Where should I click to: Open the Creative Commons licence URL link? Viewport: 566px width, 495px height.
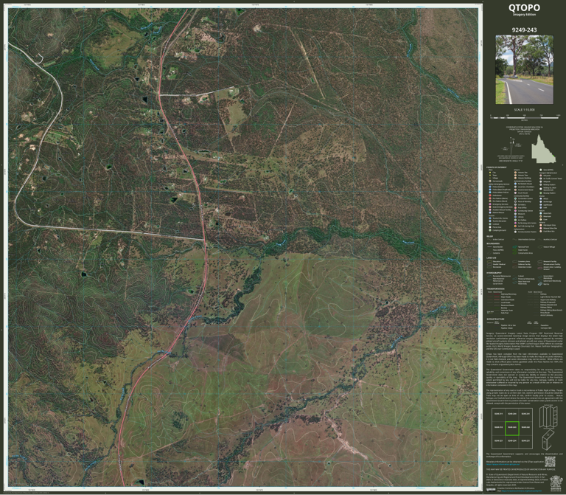[522, 491]
